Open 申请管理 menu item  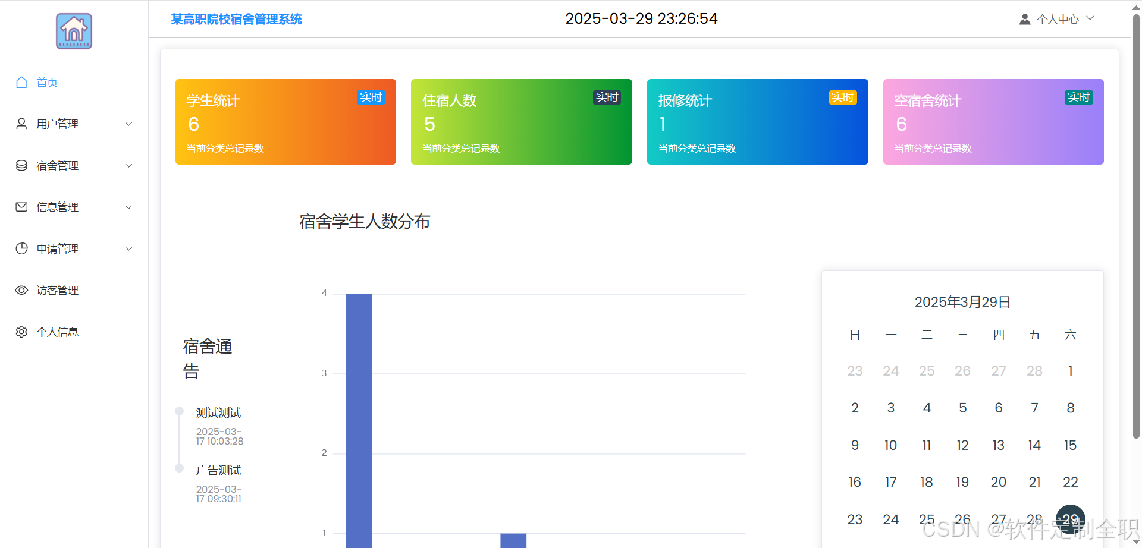pos(74,248)
